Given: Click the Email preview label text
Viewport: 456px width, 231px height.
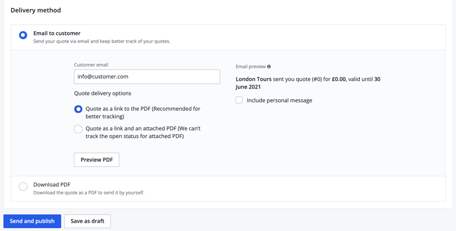Looking at the screenshot, I should click(x=251, y=66).
